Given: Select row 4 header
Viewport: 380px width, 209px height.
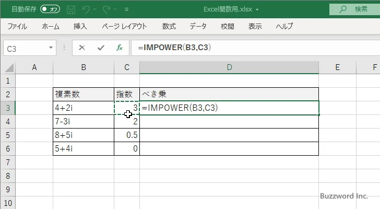Looking at the screenshot, I should point(8,121).
